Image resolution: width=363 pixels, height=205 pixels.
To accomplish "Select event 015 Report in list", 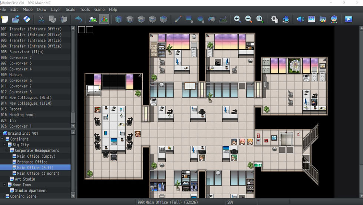I will pos(35,109).
